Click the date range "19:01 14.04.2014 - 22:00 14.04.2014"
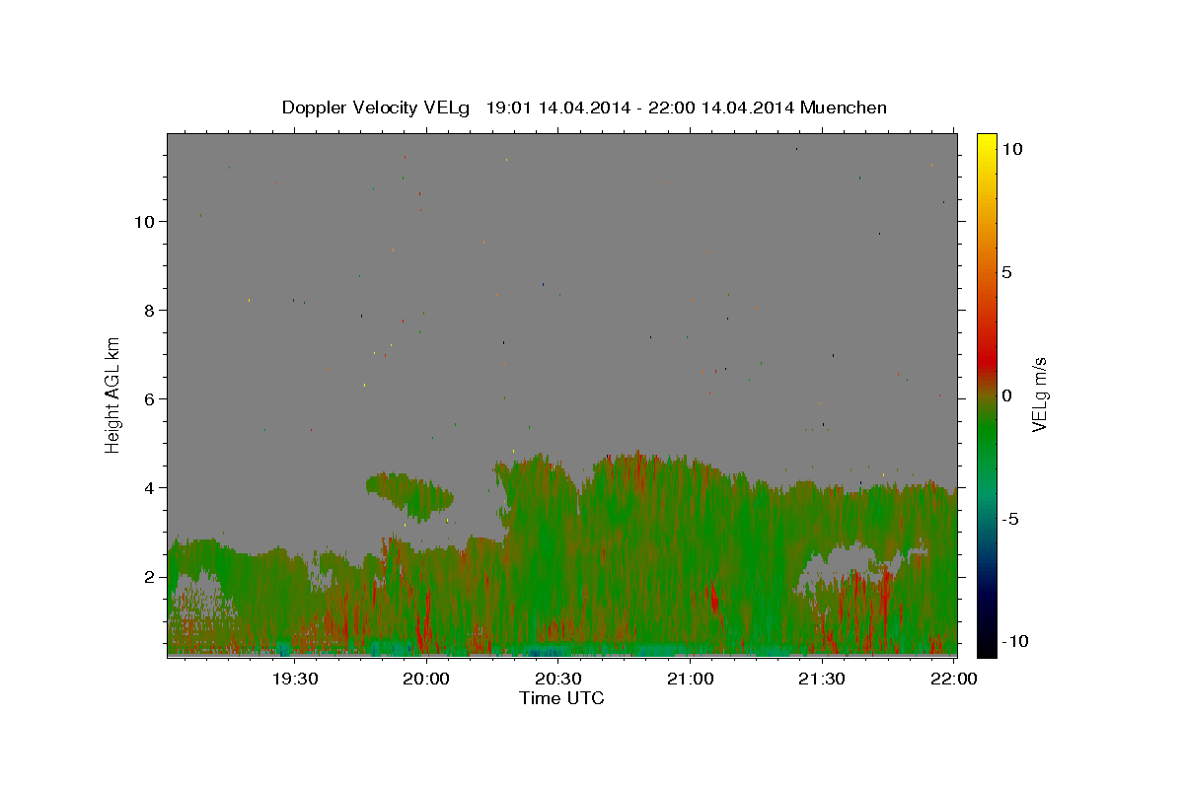Viewport: 1184px width, 789px height. tap(640, 108)
